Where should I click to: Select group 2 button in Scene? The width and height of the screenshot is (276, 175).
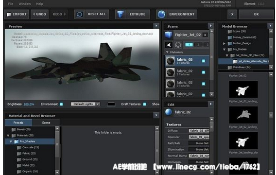(x=198, y=45)
